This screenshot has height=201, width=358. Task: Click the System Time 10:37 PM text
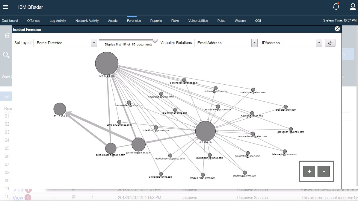[340, 20]
